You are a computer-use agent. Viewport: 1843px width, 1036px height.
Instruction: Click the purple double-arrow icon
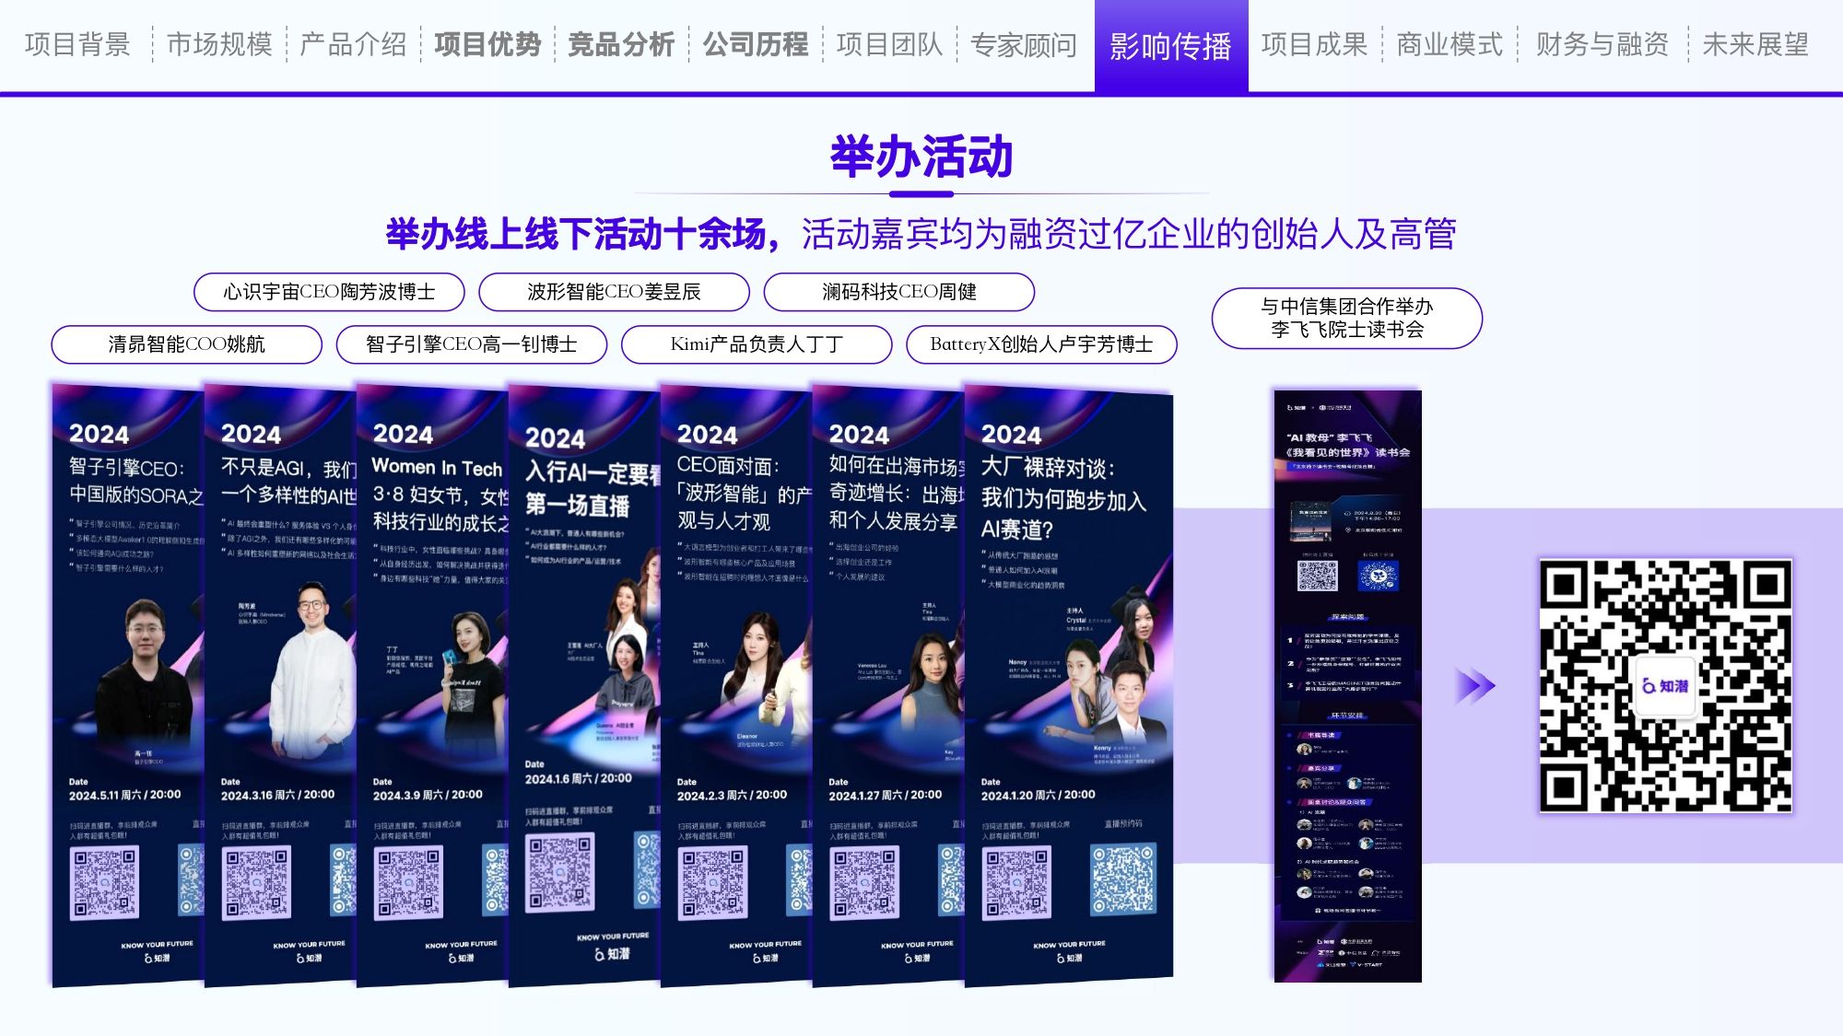click(x=1474, y=686)
